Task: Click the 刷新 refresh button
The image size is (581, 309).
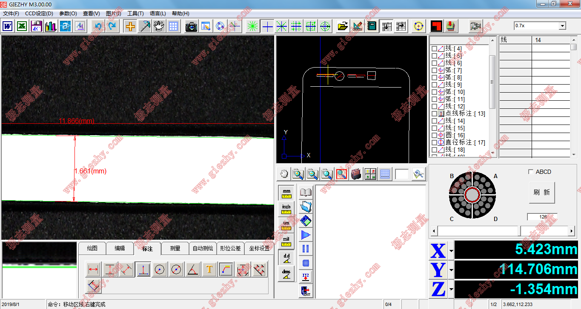Action: pyautogui.click(x=542, y=192)
